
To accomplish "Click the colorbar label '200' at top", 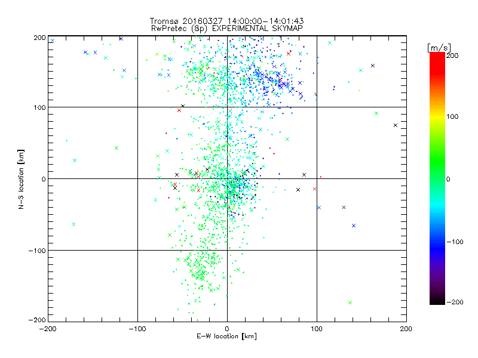I will click(452, 55).
